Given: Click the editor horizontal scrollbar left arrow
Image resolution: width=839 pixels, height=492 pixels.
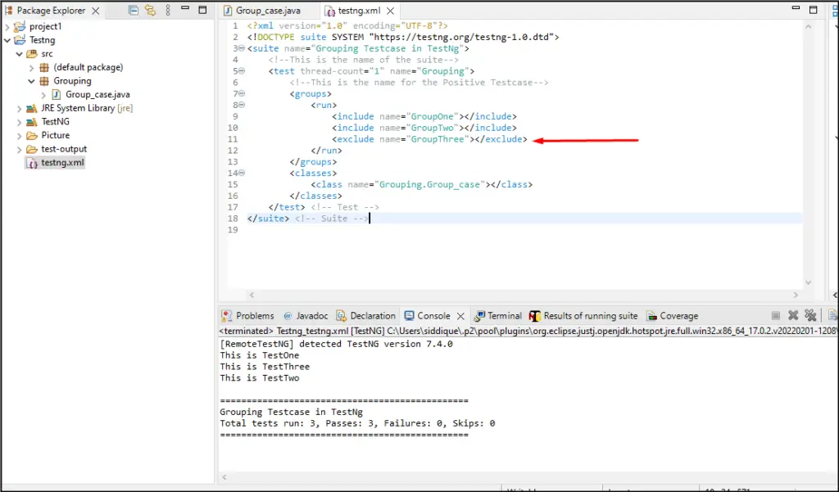Looking at the screenshot, I should point(252,295).
